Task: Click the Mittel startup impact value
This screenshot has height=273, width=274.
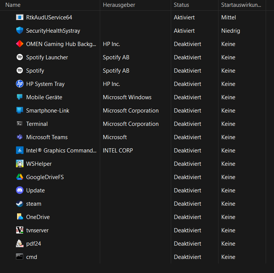Action: point(228,17)
